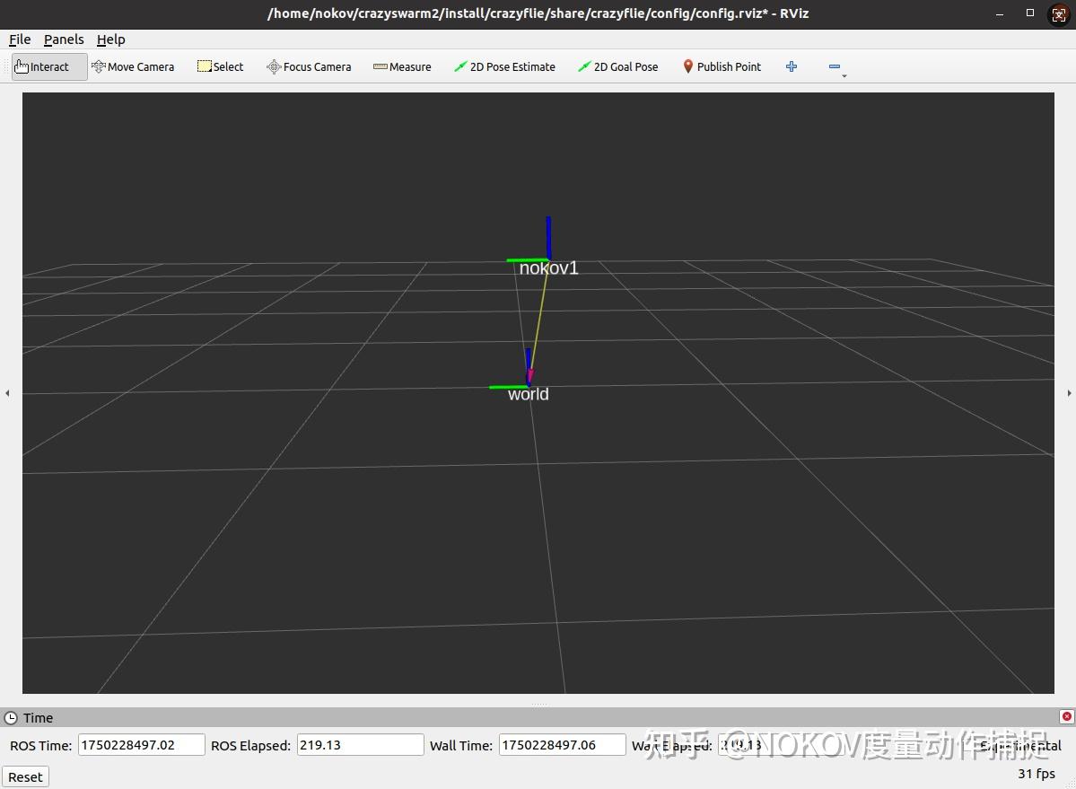Select the Move Camera tool
Viewport: 1076px width, 789px height.
[x=133, y=66]
